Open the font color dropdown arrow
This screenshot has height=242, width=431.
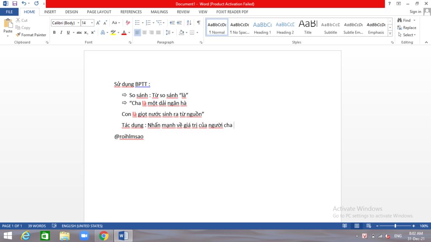[129, 32]
